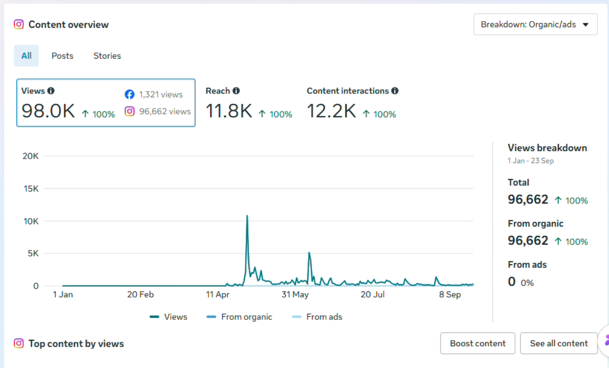Switch to the All tab
Viewport: 609px width, 368px height.
(x=26, y=56)
